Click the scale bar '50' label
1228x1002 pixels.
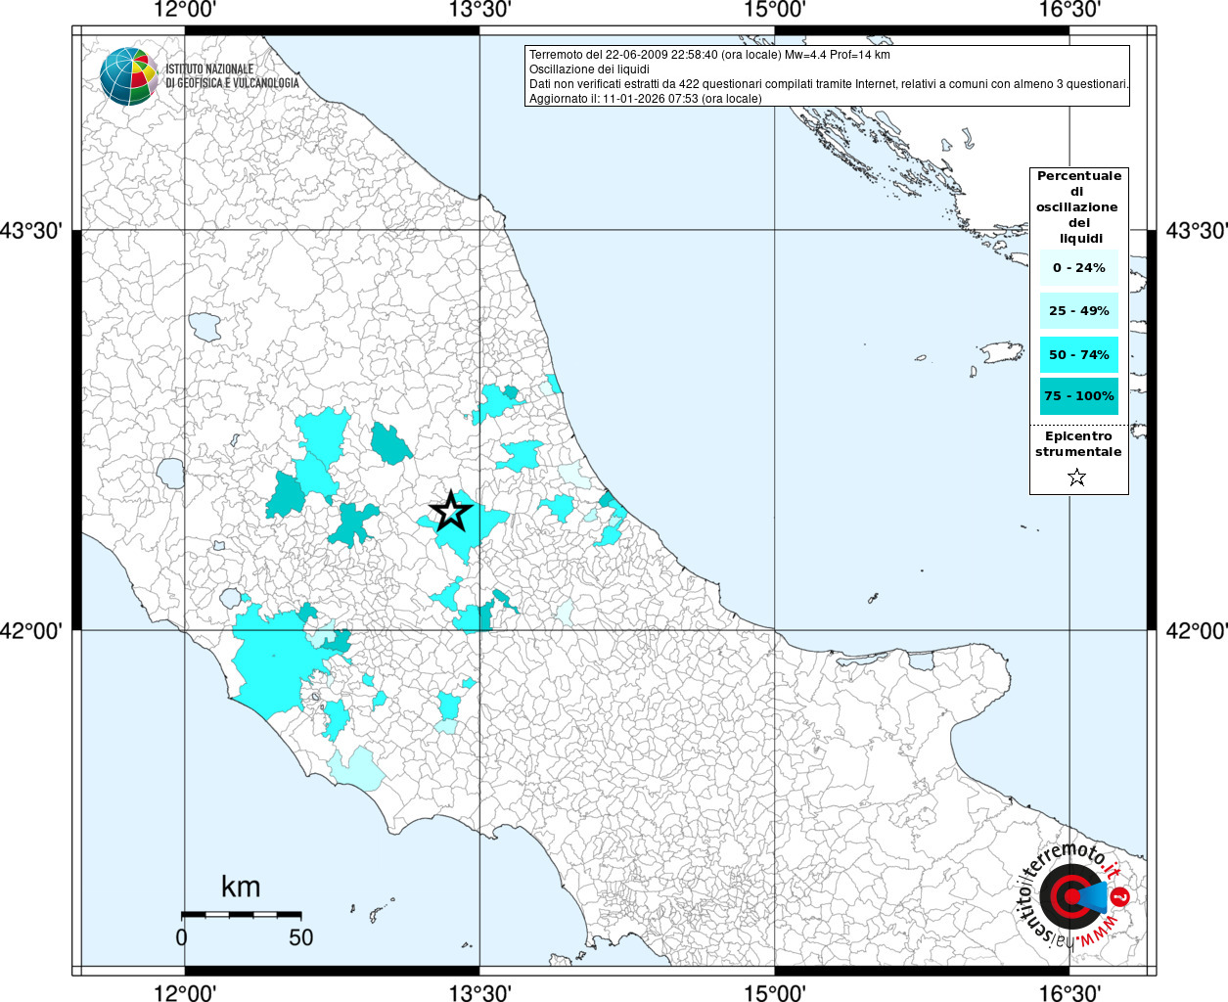pyautogui.click(x=300, y=937)
